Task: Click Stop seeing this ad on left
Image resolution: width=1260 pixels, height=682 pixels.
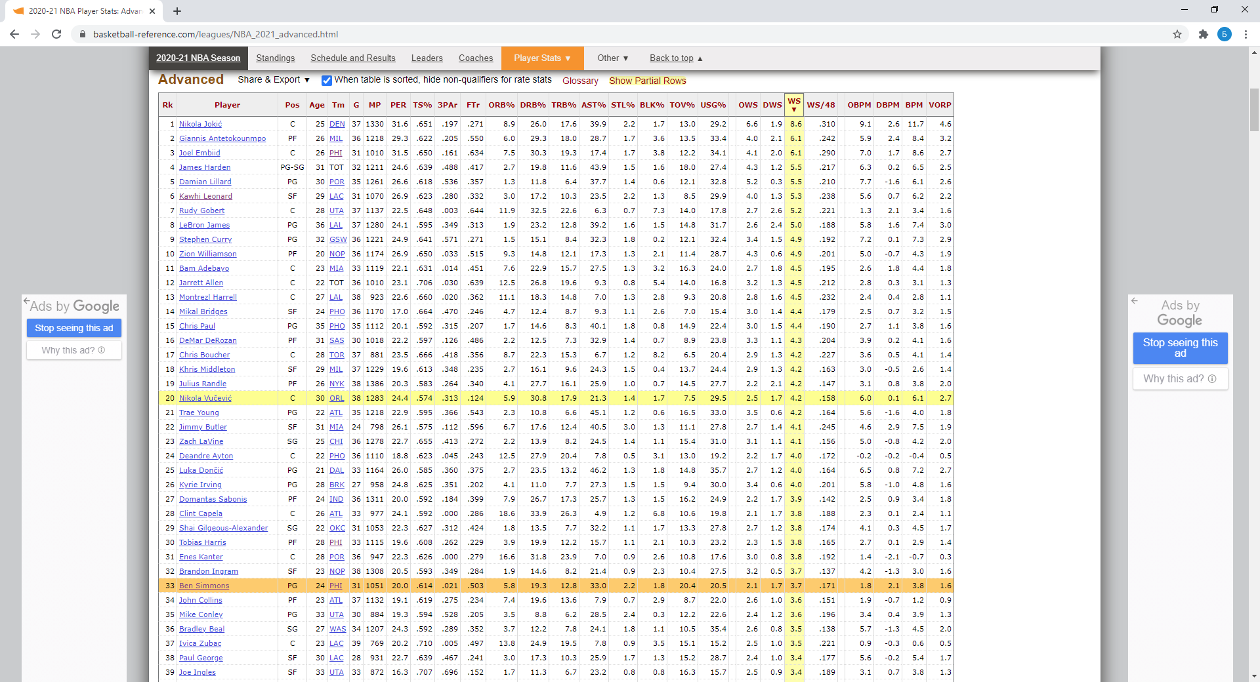Action: point(74,328)
